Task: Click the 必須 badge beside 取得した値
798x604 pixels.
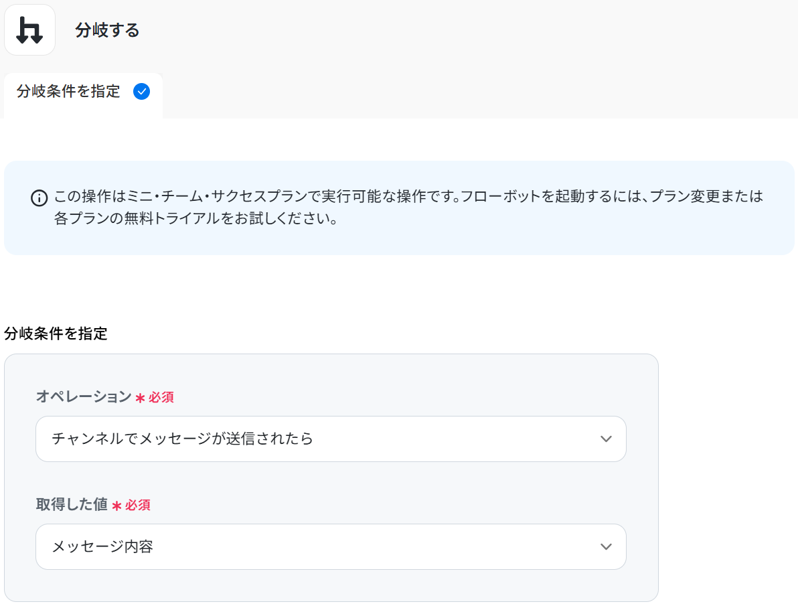Action: pyautogui.click(x=138, y=506)
